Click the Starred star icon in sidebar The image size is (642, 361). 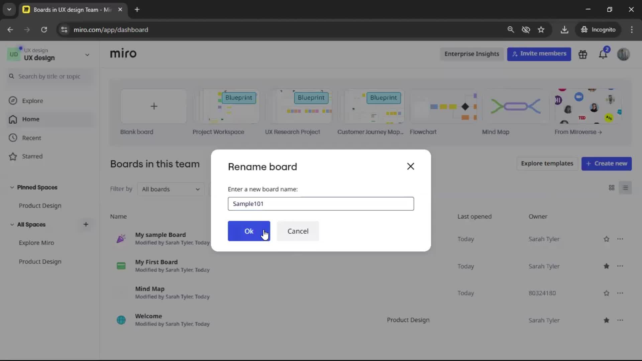pos(13,156)
